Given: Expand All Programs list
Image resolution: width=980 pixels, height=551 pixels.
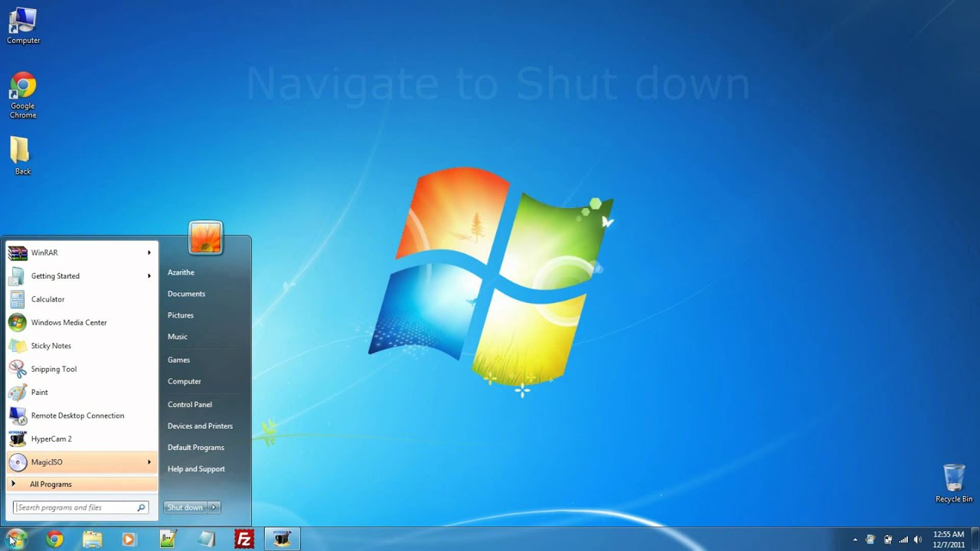Looking at the screenshot, I should click(x=82, y=484).
